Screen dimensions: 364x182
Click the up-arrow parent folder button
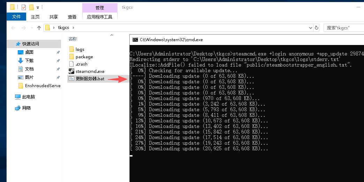pos(39,28)
